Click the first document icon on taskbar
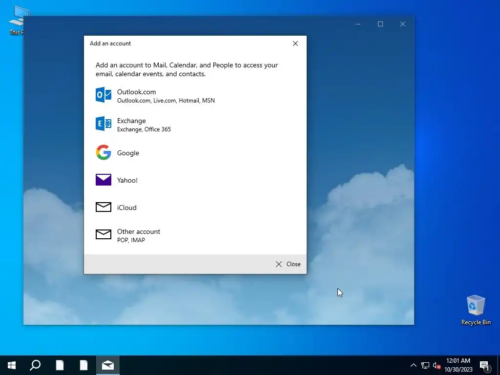 pyautogui.click(x=60, y=365)
